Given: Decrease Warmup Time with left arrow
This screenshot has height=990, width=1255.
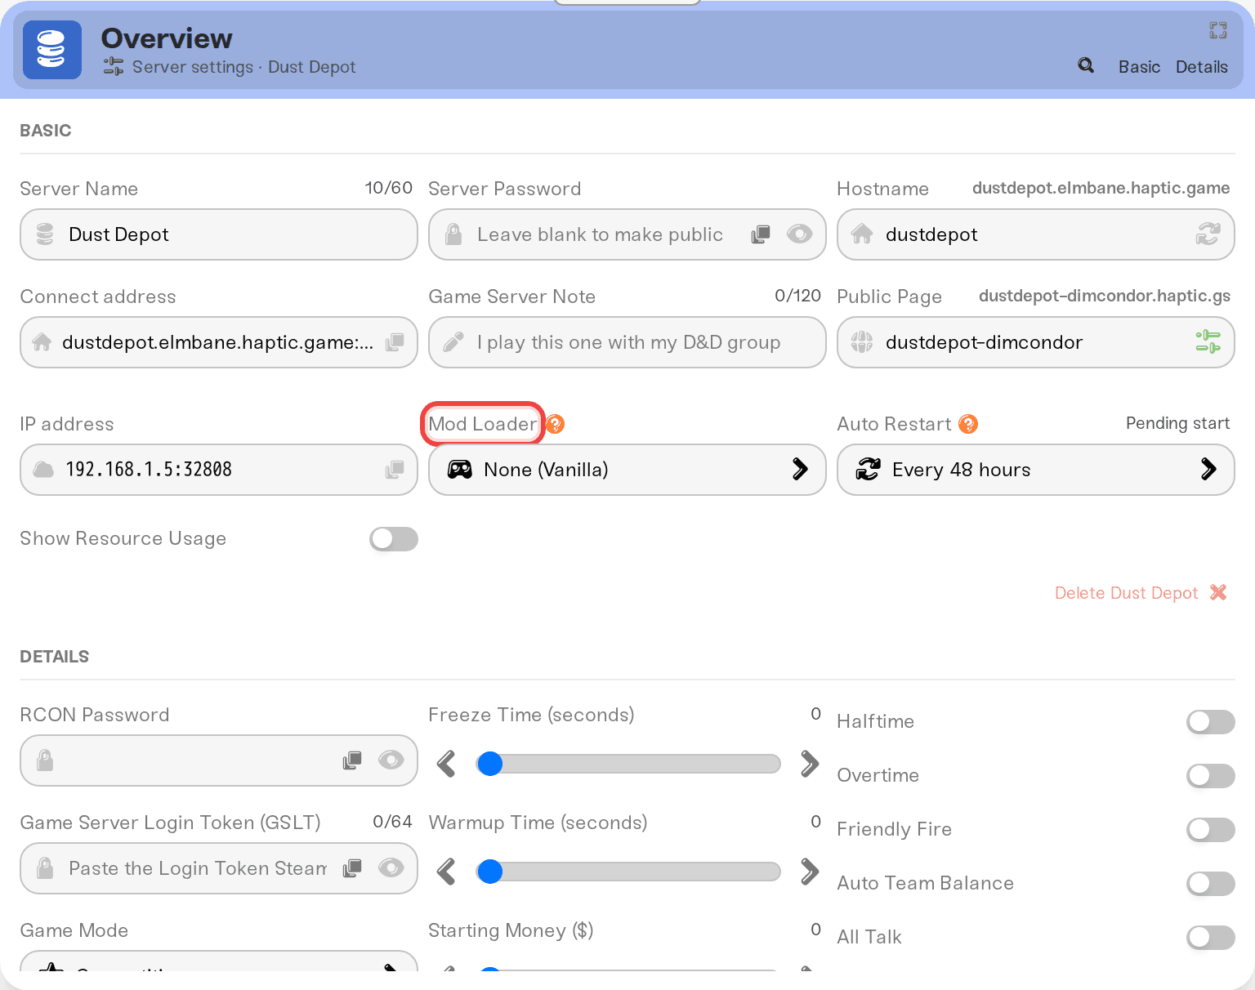Looking at the screenshot, I should point(446,872).
